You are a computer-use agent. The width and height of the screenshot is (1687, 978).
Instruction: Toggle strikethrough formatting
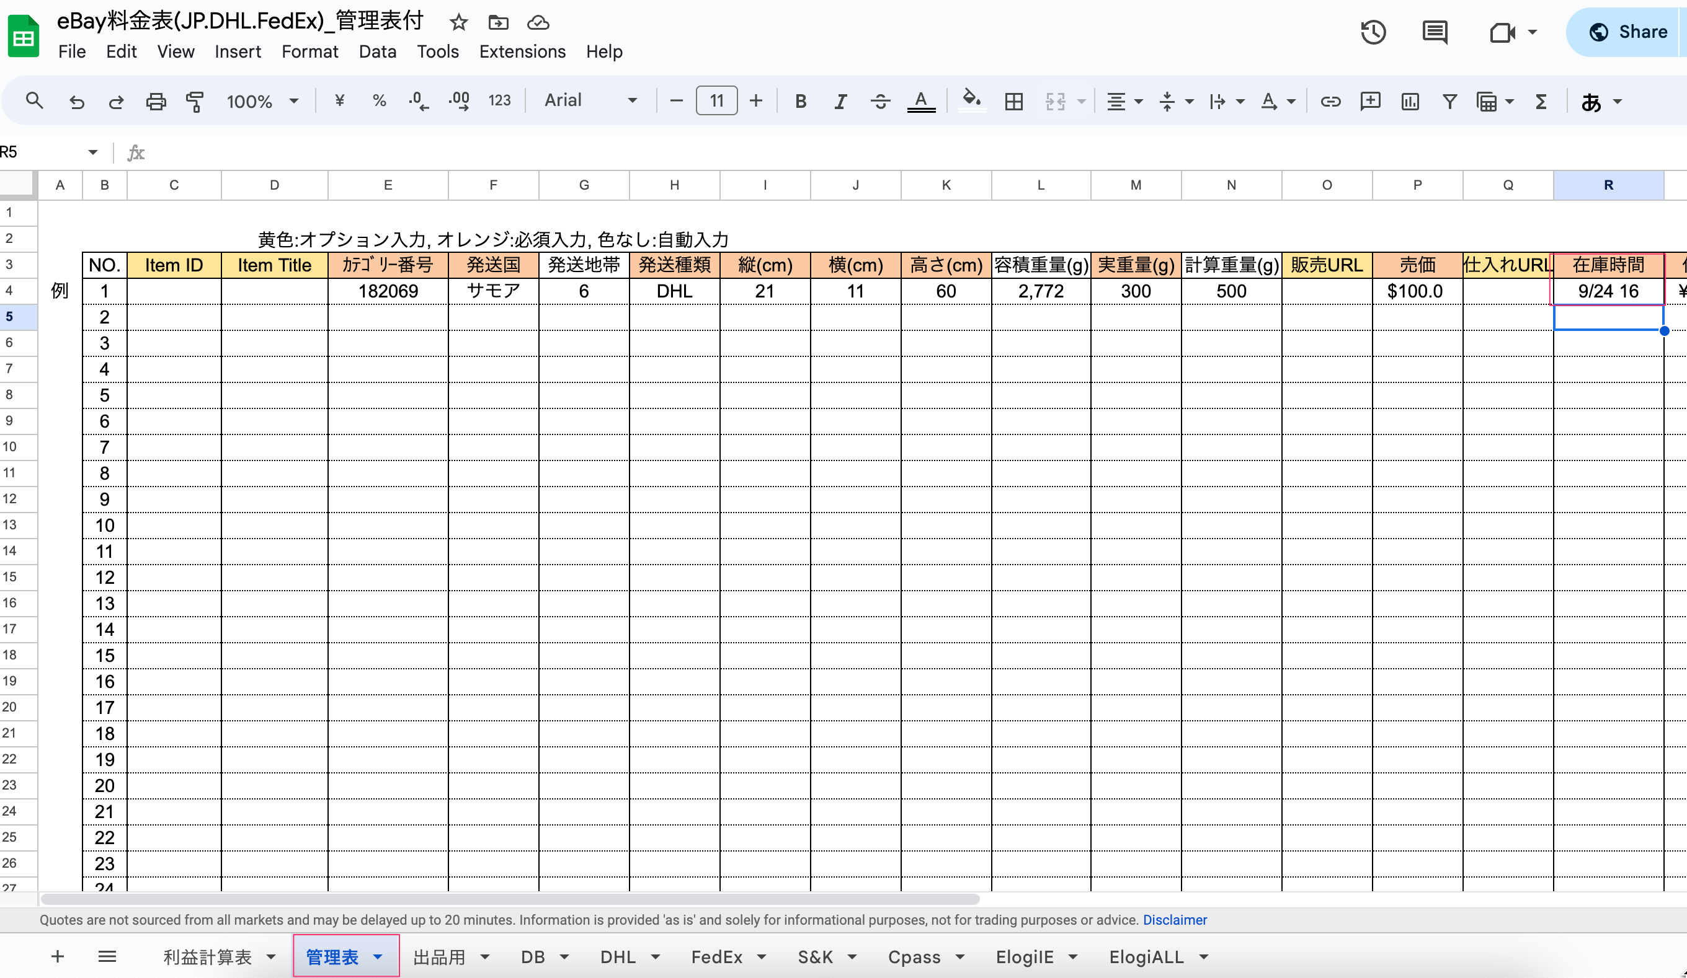tap(880, 102)
